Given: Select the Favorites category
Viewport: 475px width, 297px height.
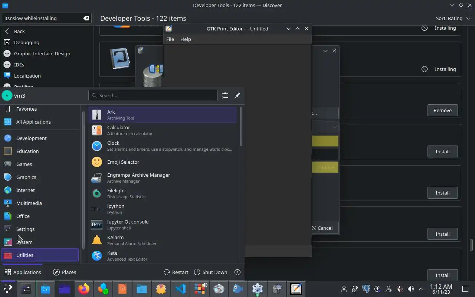Looking at the screenshot, I should point(40,109).
